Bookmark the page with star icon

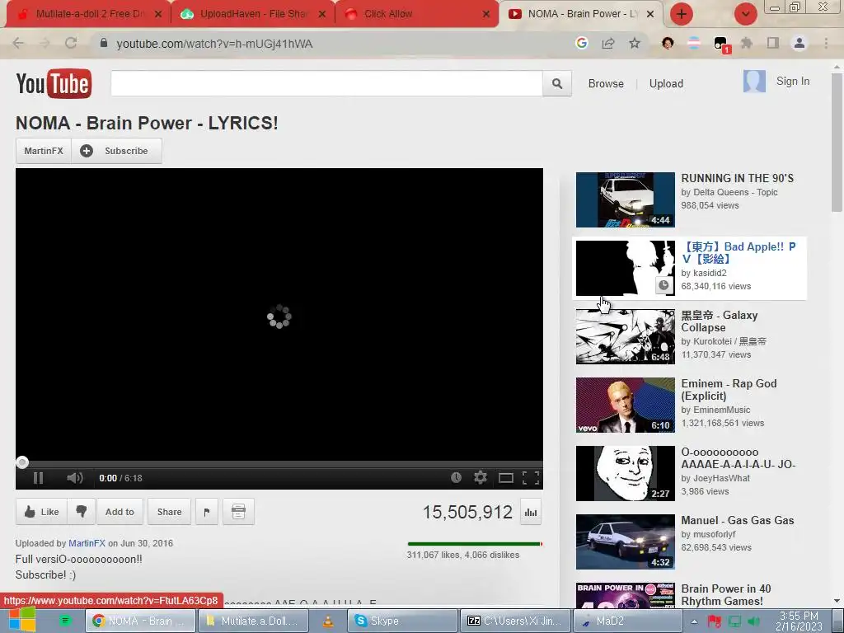pos(635,43)
